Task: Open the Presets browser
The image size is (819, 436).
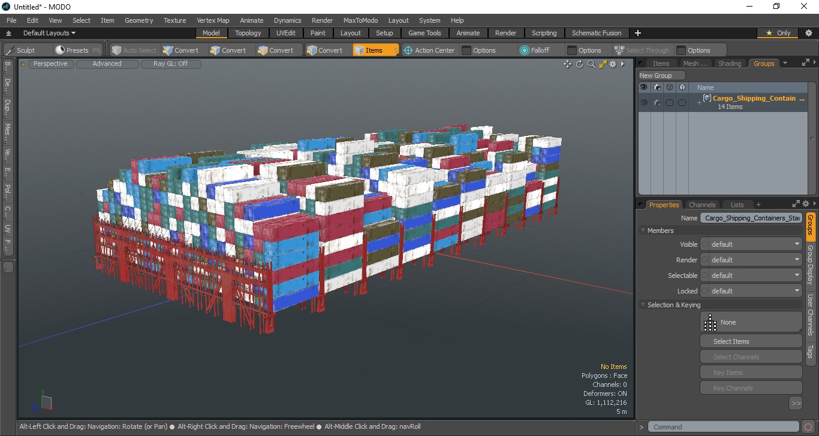Action: click(77, 50)
